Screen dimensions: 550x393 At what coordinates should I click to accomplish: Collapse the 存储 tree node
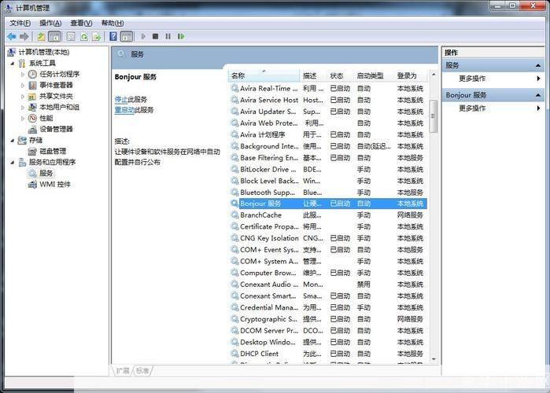(x=13, y=141)
